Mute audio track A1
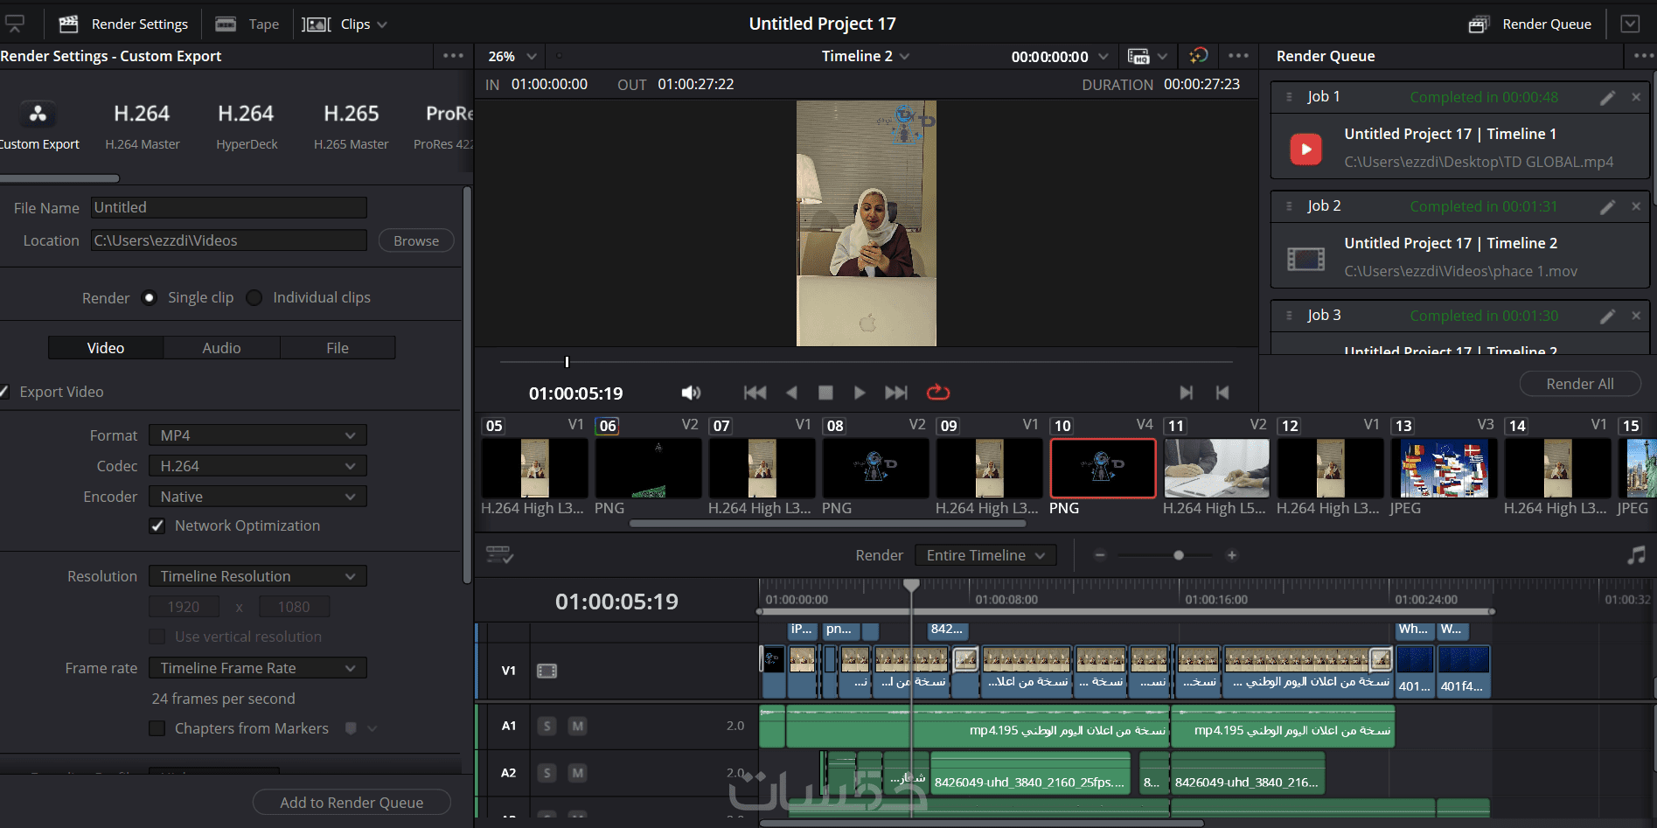Viewport: 1657px width, 828px height. point(577,726)
